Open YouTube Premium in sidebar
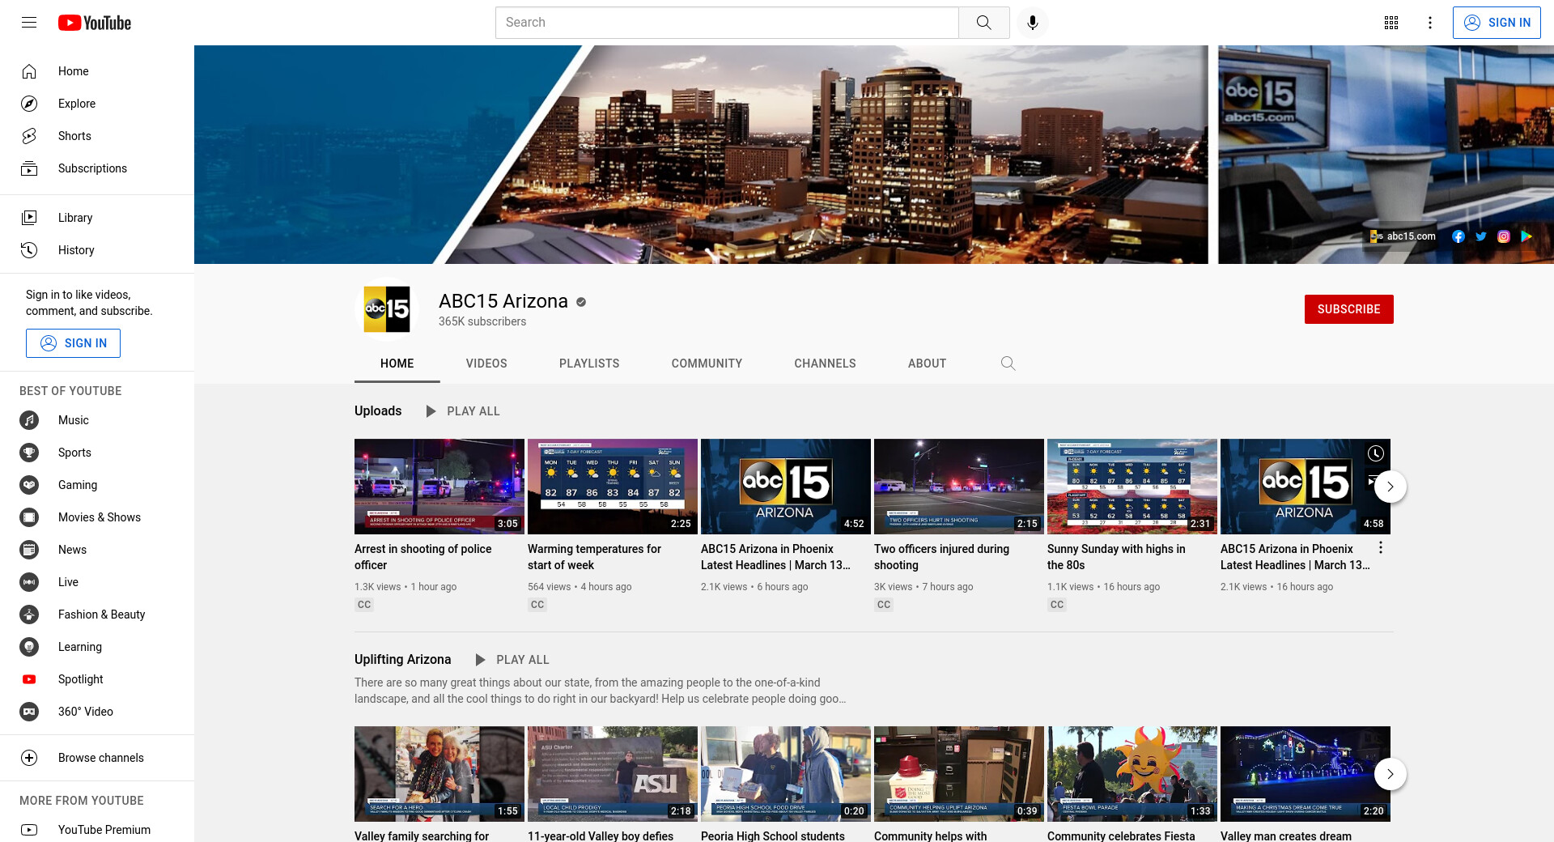 [97, 830]
